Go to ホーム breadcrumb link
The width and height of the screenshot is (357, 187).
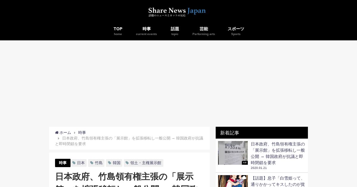click(65, 133)
